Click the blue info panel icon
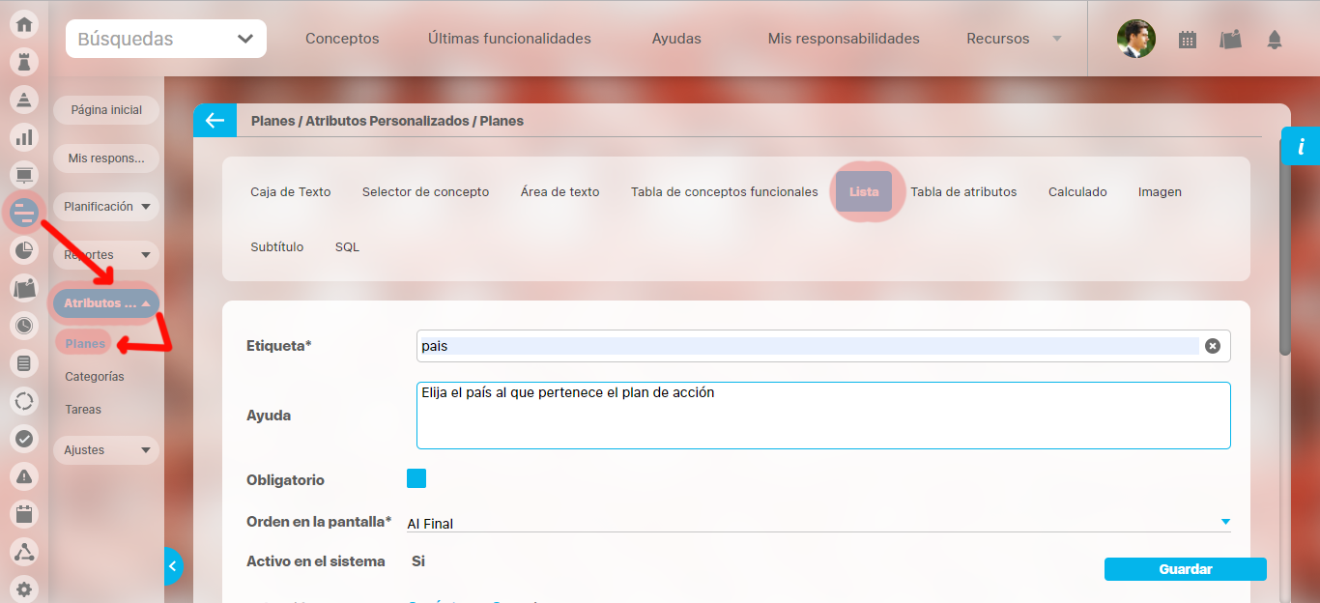Viewport: 1320px width, 603px height. click(1301, 147)
